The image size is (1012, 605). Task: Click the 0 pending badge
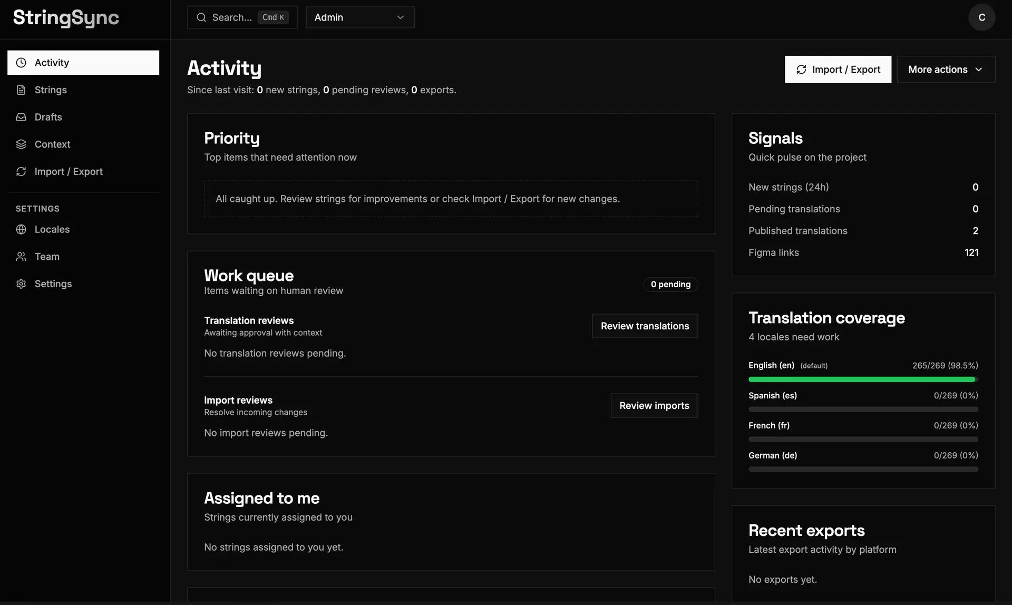pyautogui.click(x=670, y=285)
